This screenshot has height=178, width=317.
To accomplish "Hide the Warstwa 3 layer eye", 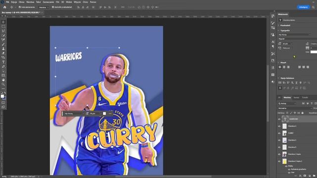I will (279, 140).
